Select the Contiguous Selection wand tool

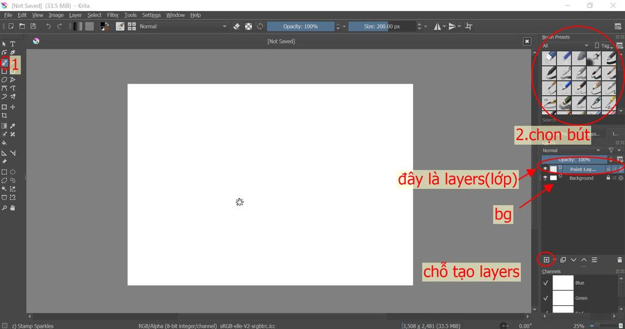(x=4, y=189)
